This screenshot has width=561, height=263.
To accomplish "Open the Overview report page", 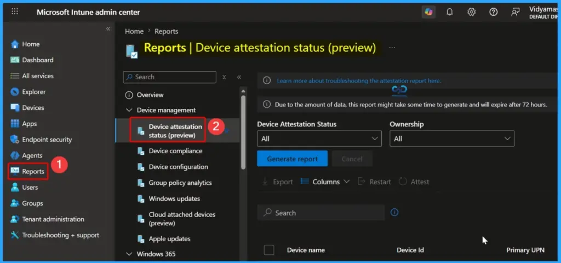I will coord(150,95).
